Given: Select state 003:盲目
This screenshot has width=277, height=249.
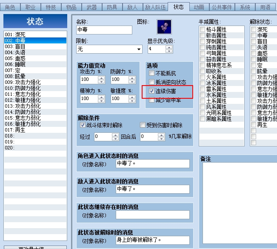Looking at the screenshot, I should (35, 46).
